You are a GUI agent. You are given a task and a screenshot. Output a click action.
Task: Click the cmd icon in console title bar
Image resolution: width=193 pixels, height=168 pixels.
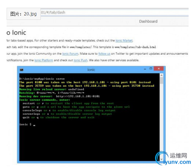[x=22, y=70]
